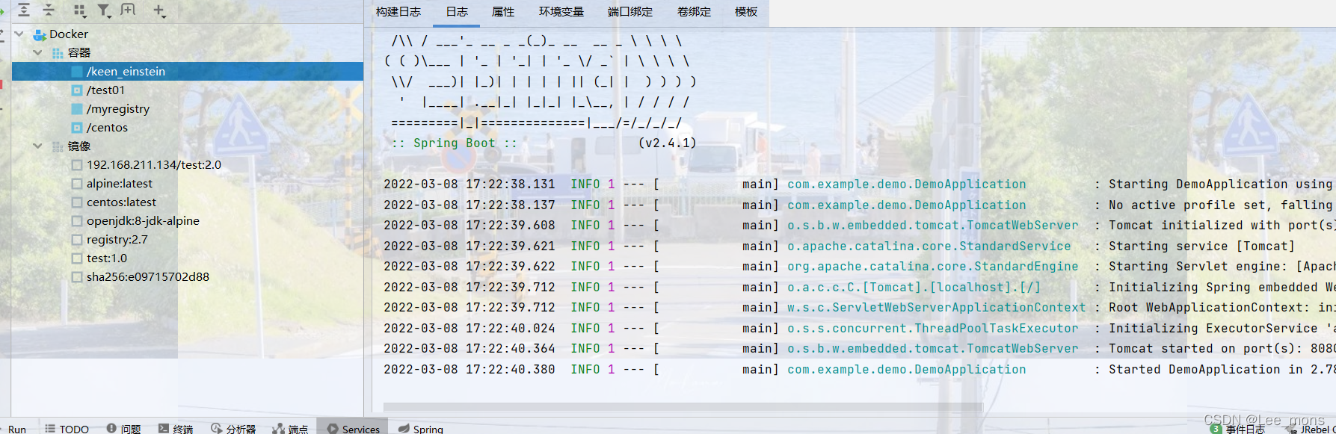
Task: Open the 问题 problems tool window
Action: 123,429
